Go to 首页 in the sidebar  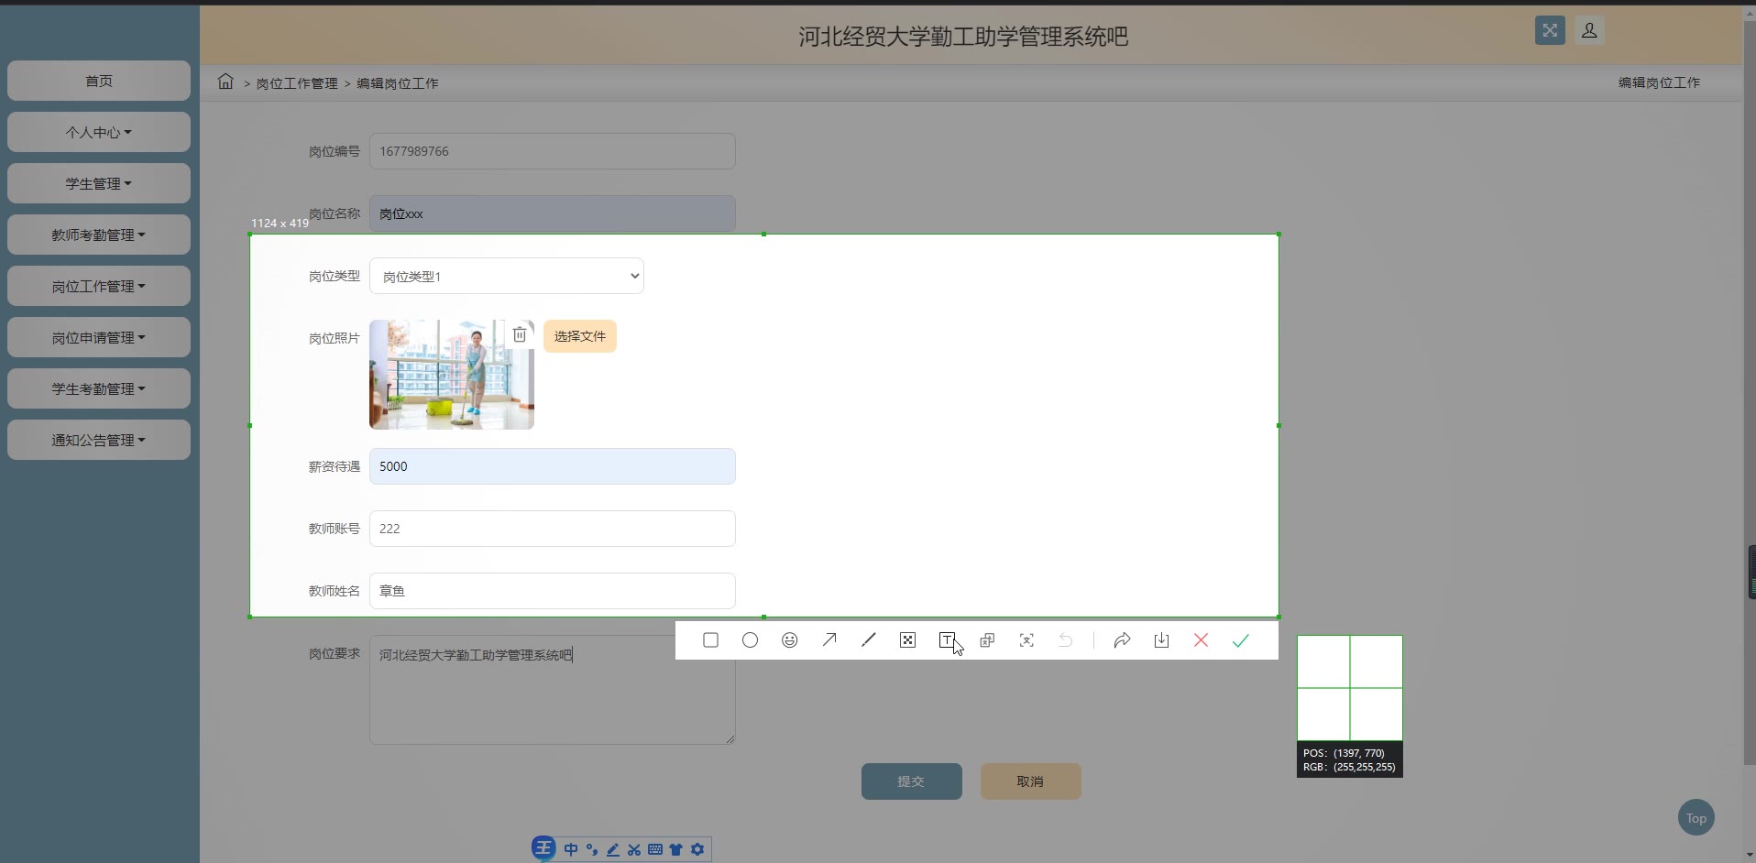tap(99, 81)
